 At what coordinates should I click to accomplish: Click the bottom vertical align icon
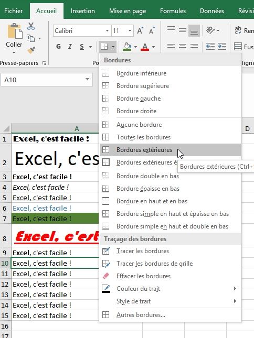click(x=194, y=30)
